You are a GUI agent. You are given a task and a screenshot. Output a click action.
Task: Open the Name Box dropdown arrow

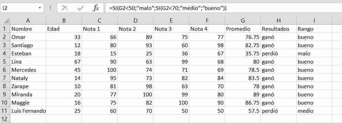click(40, 8)
